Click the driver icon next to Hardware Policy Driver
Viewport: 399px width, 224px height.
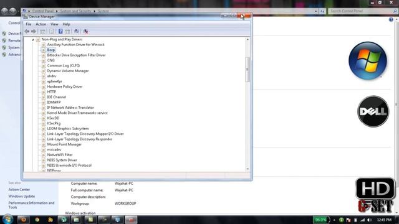pos(44,86)
